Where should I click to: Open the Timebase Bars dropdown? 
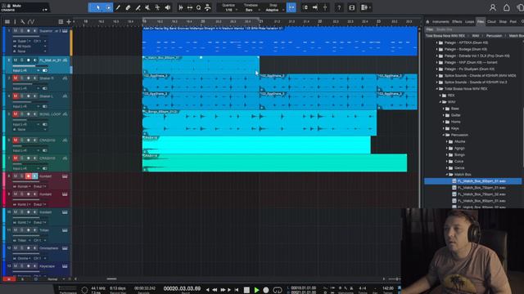[x=251, y=10]
